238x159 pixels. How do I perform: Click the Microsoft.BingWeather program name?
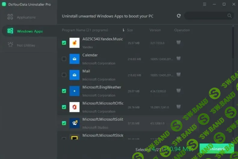(x=102, y=87)
